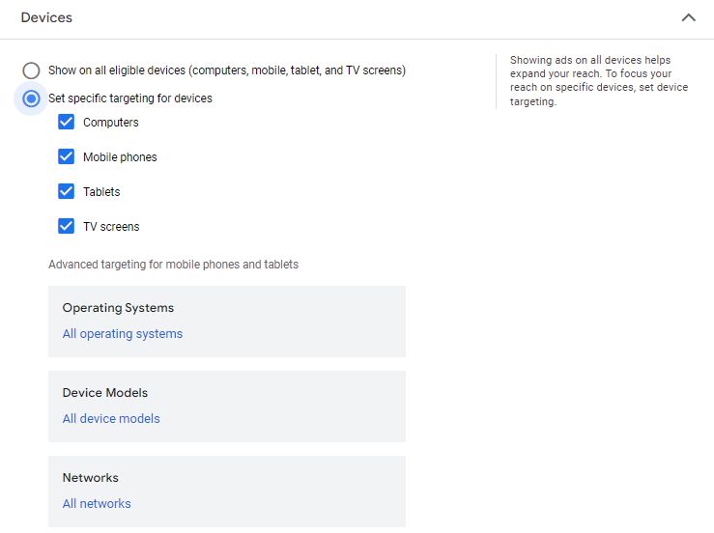The width and height of the screenshot is (714, 533).
Task: Open the 'All device models' link
Action: (x=111, y=419)
